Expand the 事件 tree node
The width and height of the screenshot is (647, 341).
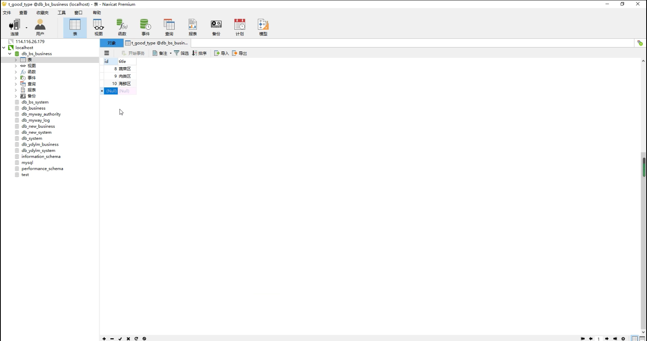click(16, 78)
